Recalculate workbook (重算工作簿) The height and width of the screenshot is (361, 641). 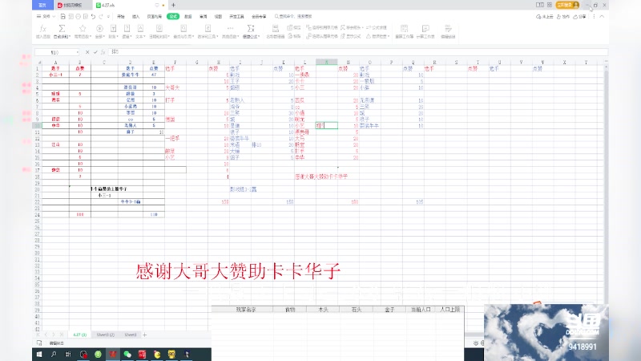pos(404,31)
